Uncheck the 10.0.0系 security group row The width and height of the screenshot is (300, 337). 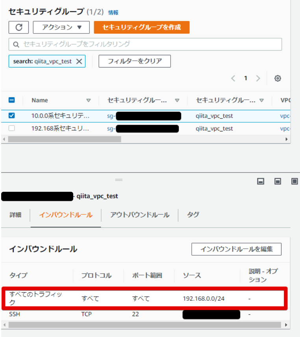pos(11,116)
